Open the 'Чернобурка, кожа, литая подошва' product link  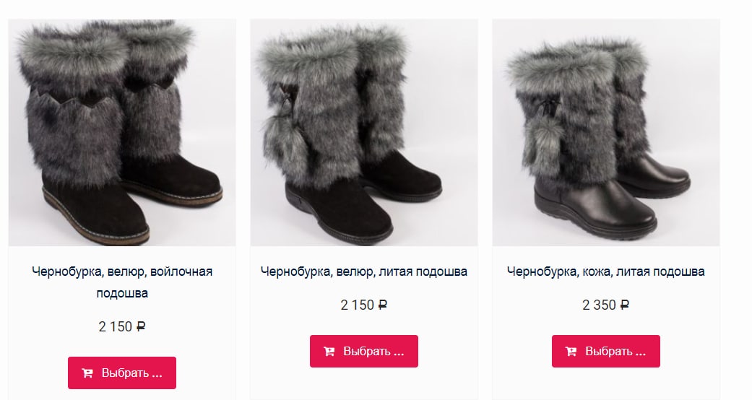click(x=606, y=271)
